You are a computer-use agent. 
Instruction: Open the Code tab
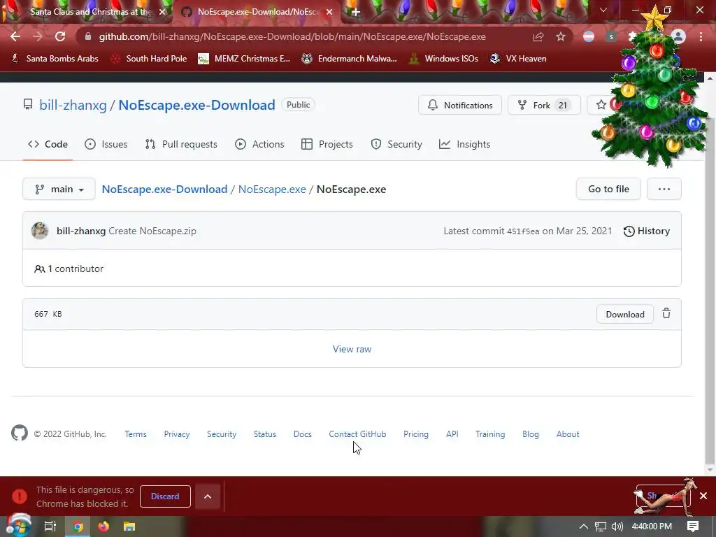(x=48, y=144)
